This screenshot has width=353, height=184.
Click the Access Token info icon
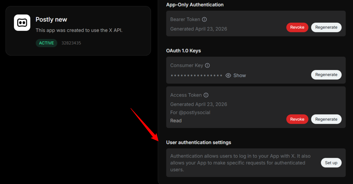pos(206,95)
